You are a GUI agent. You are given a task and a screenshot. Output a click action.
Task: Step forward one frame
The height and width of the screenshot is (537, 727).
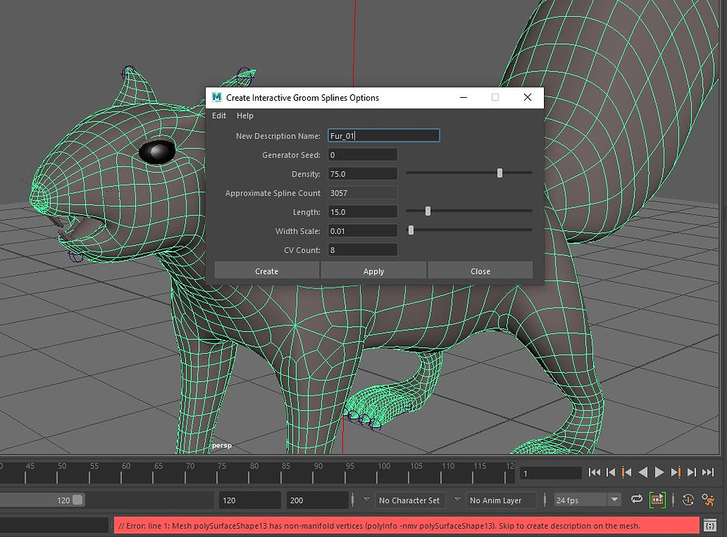[x=691, y=472]
